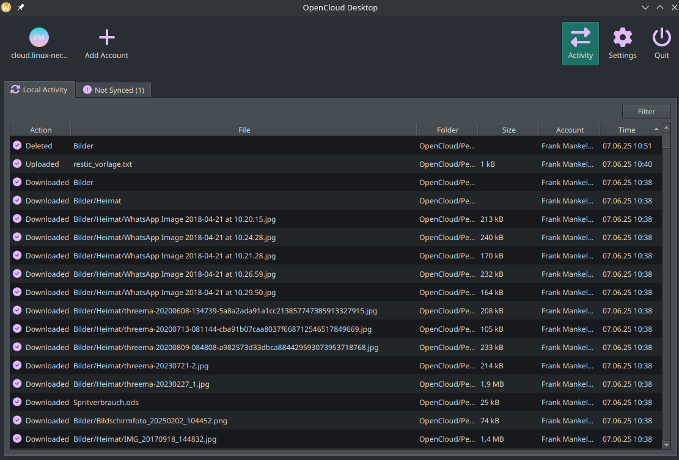Click the OpenCloud app icon in title bar
This screenshot has height=460, width=679.
(6, 7)
